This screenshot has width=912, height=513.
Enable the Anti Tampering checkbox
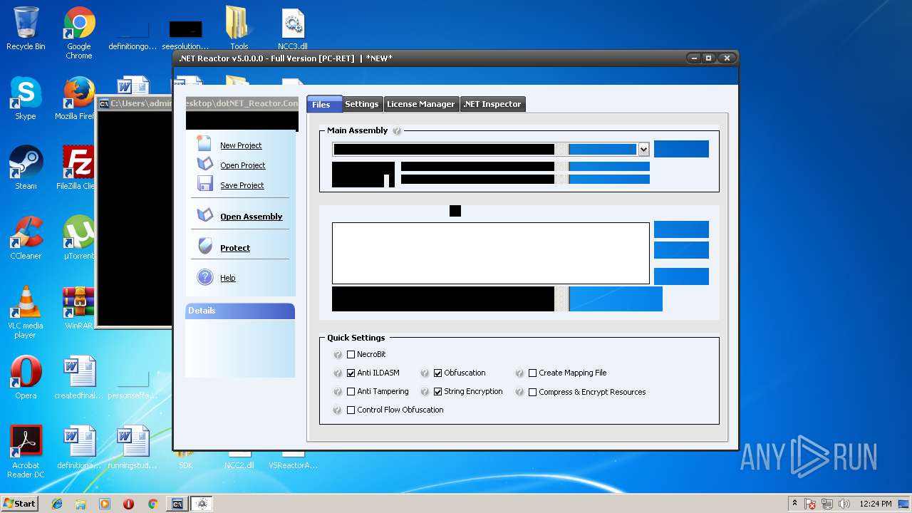point(351,392)
